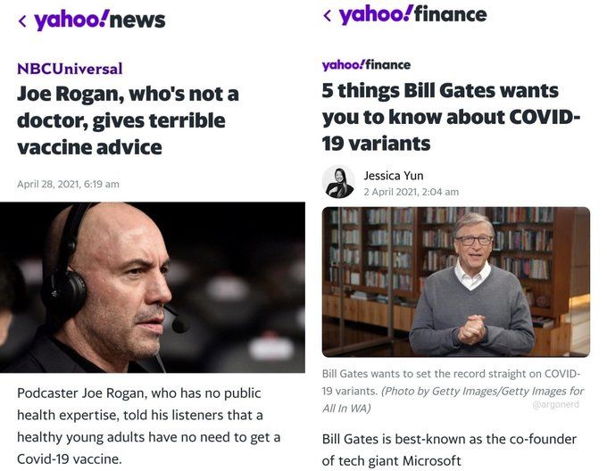Open the large yahoo!finance header logo

(x=412, y=14)
